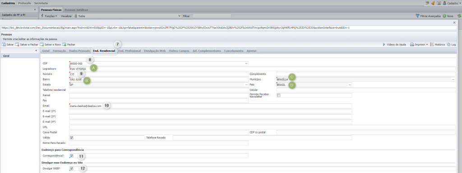Click the URL input field
Image resolution: width=462 pixels, height=173 pixels.
(x=262, y=127)
